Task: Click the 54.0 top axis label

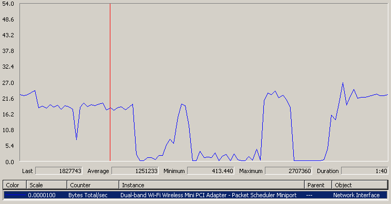Action: [x=8, y=4]
